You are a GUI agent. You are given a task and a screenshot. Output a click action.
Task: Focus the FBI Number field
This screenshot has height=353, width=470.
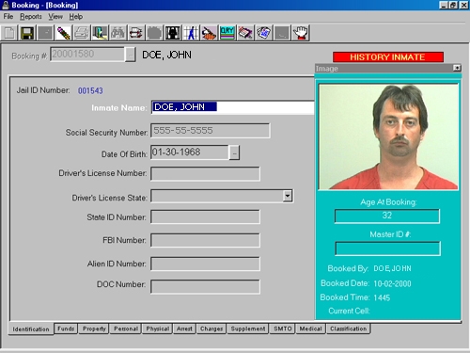point(205,240)
